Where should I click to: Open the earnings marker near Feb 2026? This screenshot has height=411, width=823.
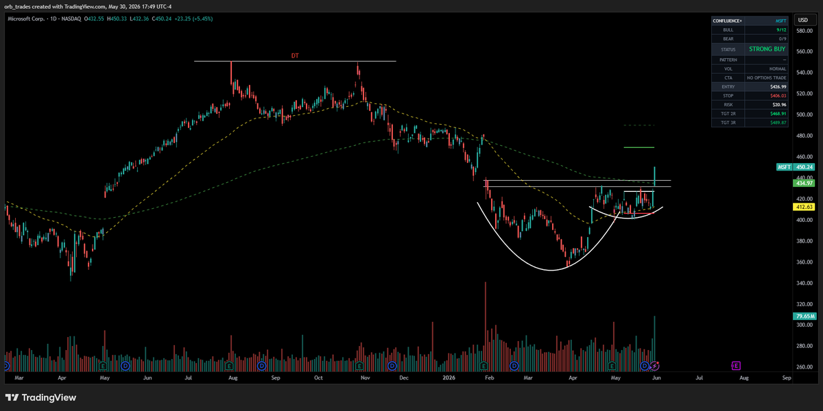click(484, 365)
